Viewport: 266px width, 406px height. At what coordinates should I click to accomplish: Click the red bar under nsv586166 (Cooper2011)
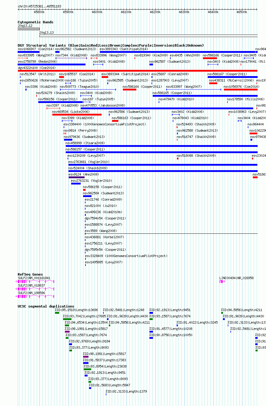click(210, 58)
